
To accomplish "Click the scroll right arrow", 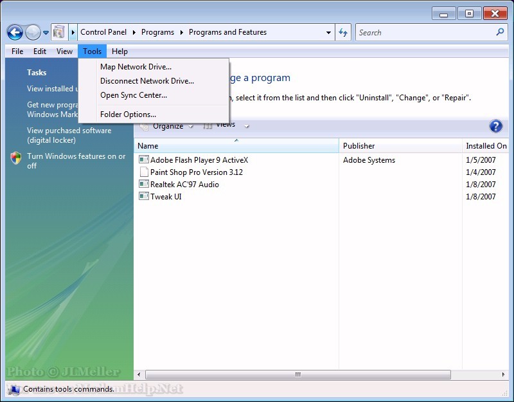I will pos(504,374).
